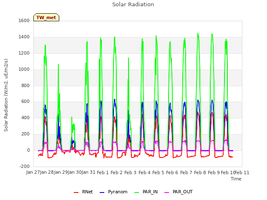Click the 1000 y-axis tick label
The width and height of the screenshot is (267, 200).
point(24,70)
